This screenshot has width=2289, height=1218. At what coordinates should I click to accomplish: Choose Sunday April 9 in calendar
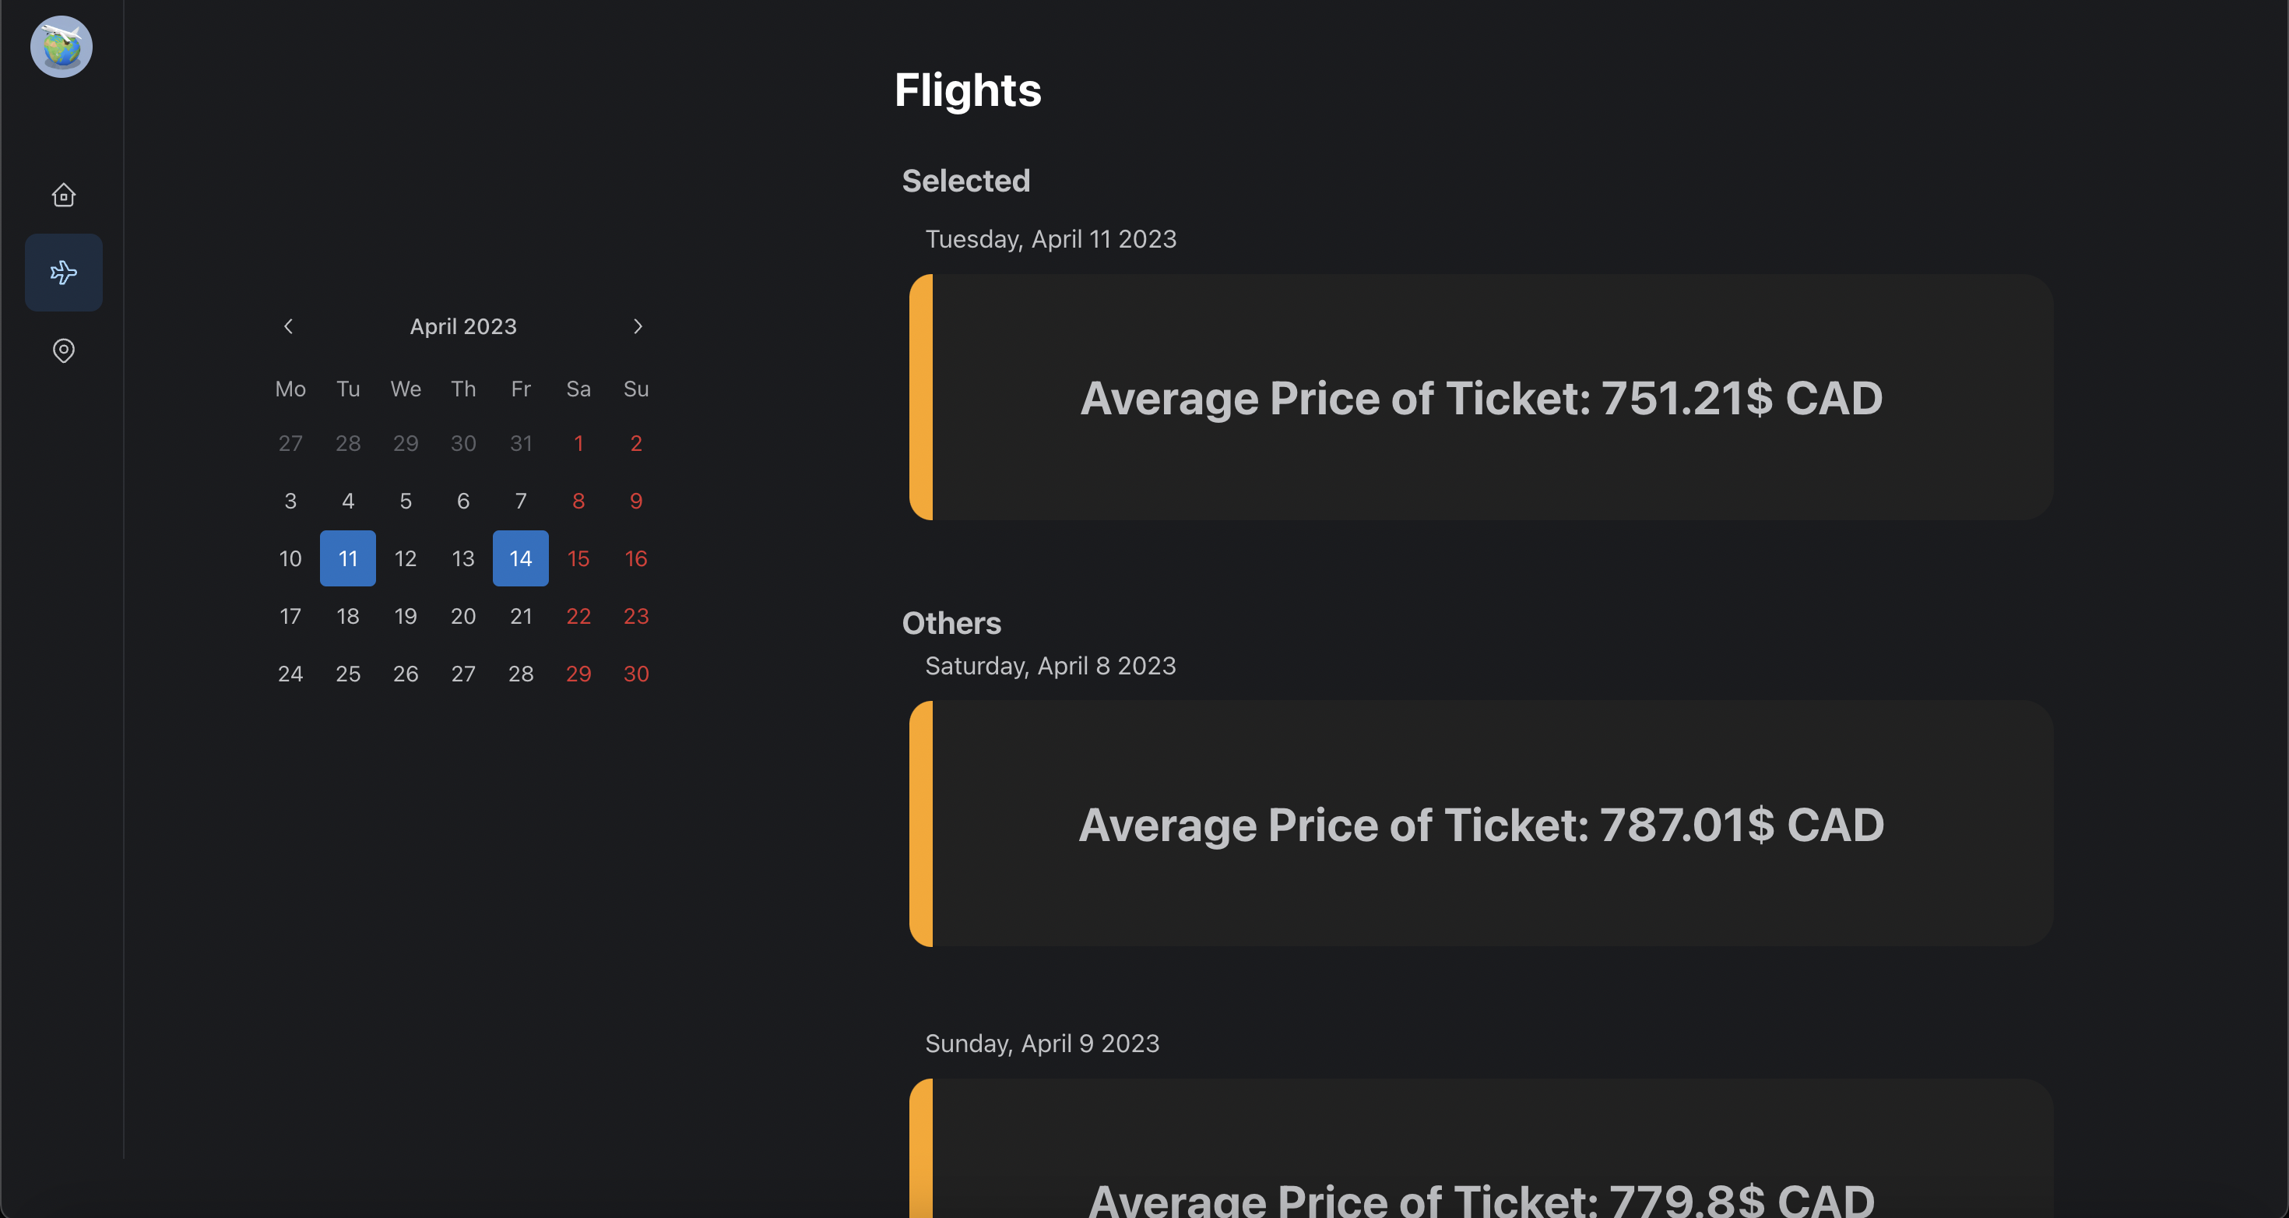tap(636, 501)
